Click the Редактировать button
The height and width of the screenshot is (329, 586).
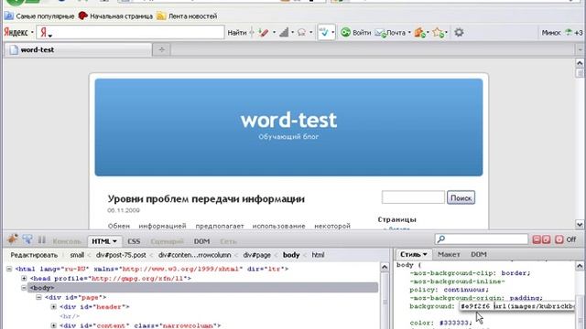click(x=34, y=255)
